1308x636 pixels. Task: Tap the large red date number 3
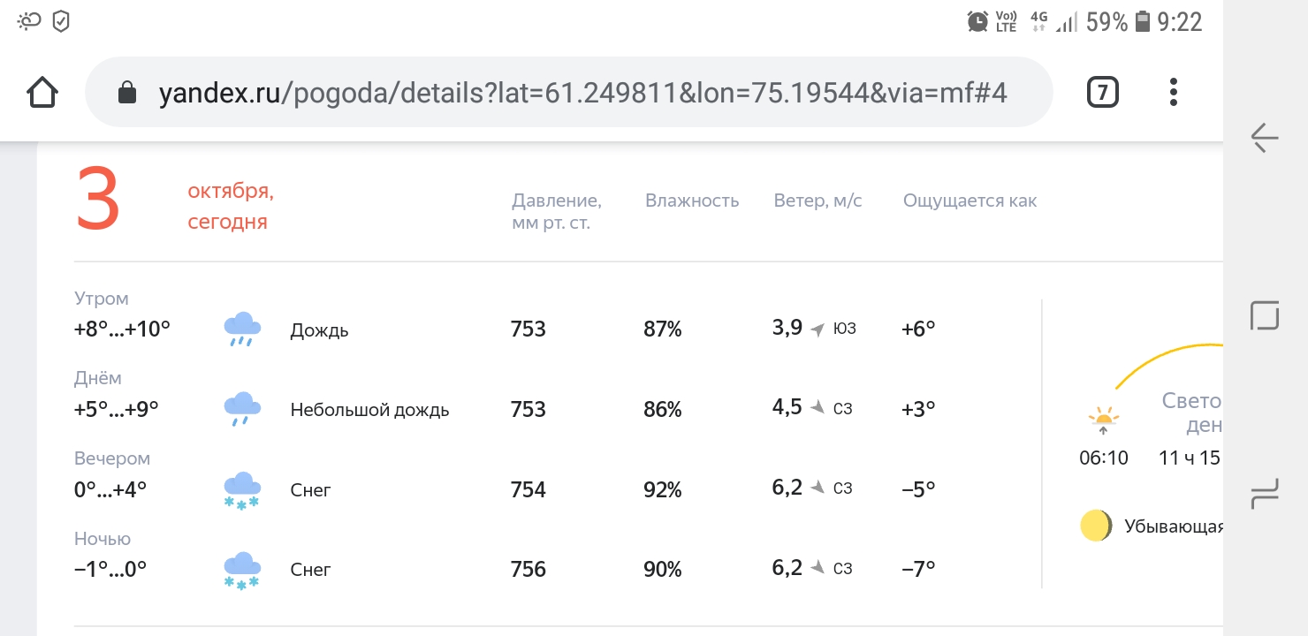click(x=97, y=201)
